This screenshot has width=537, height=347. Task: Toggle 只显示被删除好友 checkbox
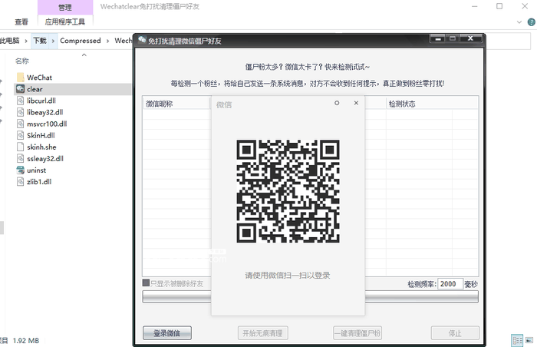point(146,283)
